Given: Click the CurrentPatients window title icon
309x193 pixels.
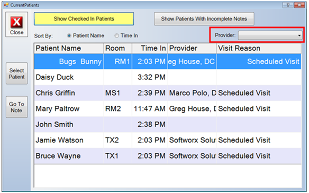Looking at the screenshot, I should 6,5.
